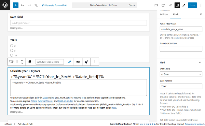Click the Field Description input box

(181, 49)
